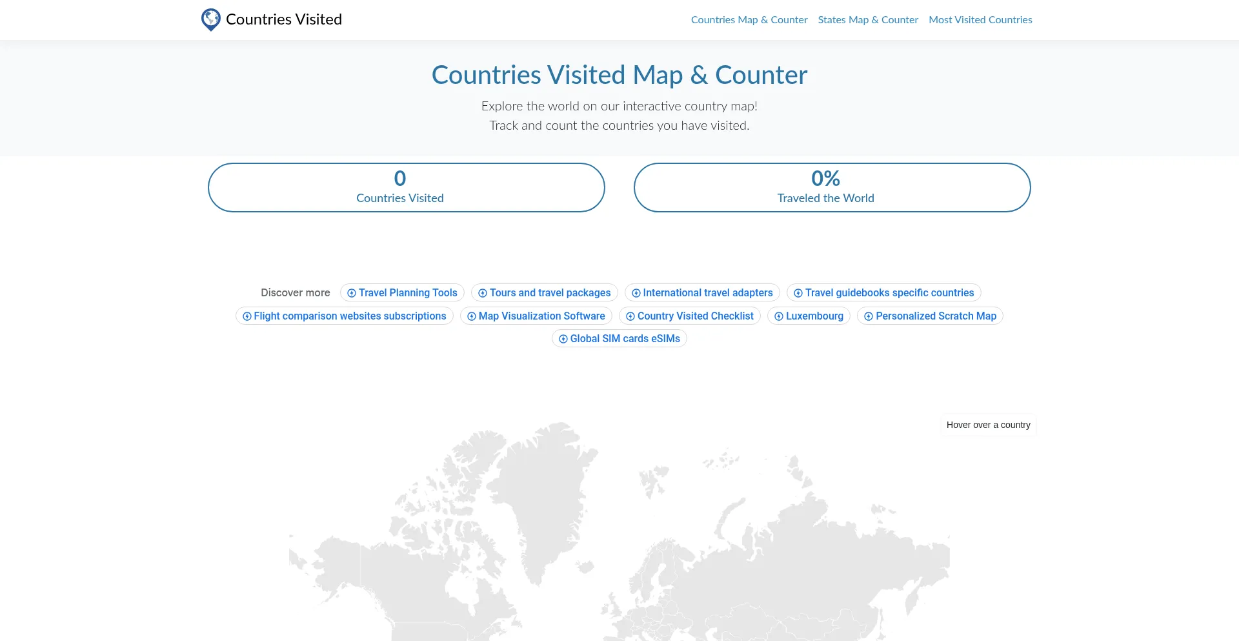Click the 0% Traveled the World counter
This screenshot has width=1239, height=641.
tap(832, 187)
